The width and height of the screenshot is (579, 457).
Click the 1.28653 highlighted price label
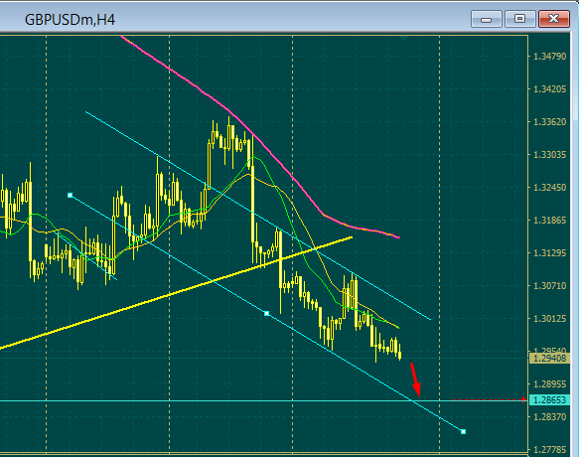click(x=550, y=400)
